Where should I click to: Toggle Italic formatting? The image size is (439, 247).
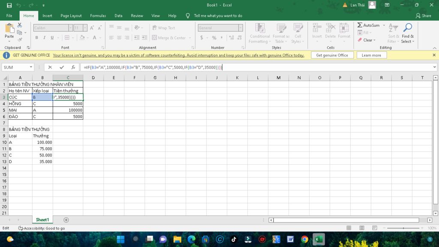(x=44, y=38)
